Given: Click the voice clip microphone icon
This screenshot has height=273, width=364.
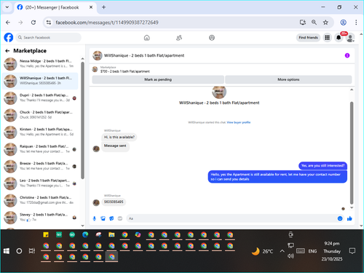Looking at the screenshot, I should [x=95, y=218].
